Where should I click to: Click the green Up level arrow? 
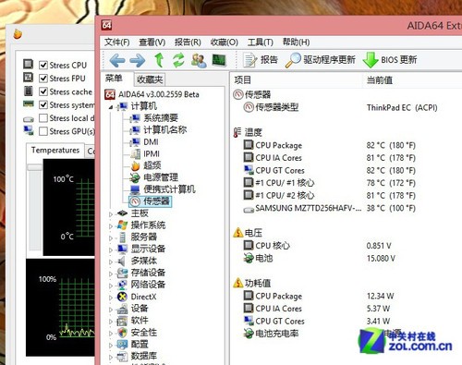pos(159,60)
